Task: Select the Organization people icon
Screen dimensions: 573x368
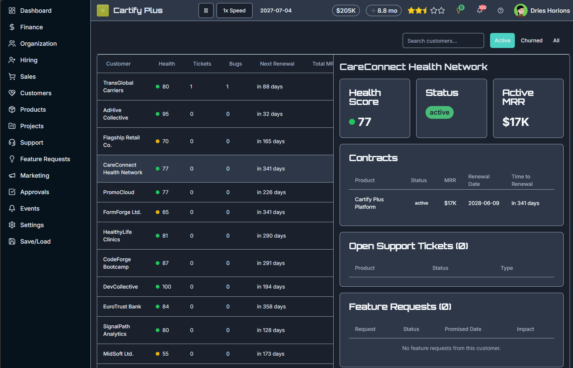Action: [x=12, y=43]
